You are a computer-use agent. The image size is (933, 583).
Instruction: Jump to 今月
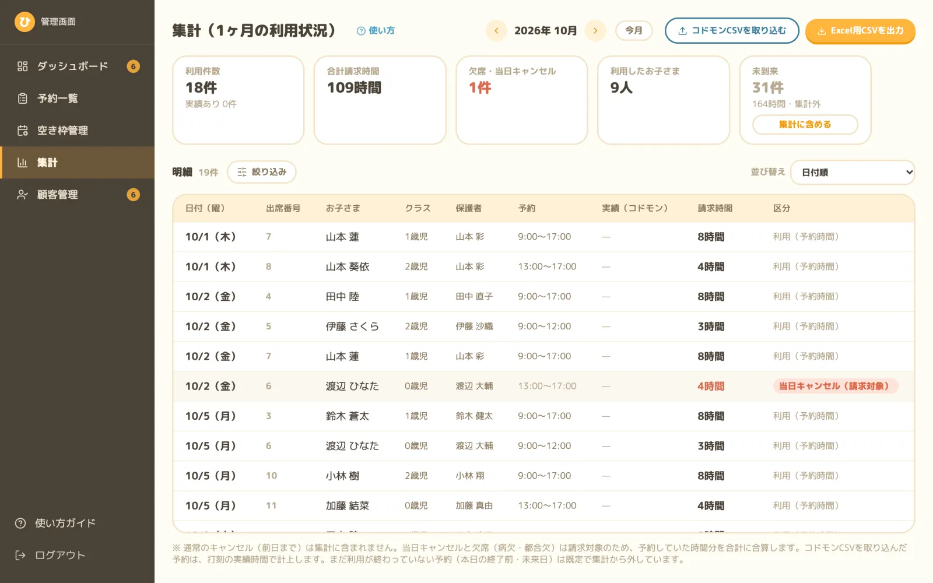(634, 30)
